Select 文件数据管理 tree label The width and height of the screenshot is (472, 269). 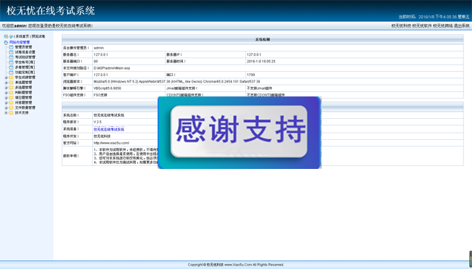[x=25, y=107]
